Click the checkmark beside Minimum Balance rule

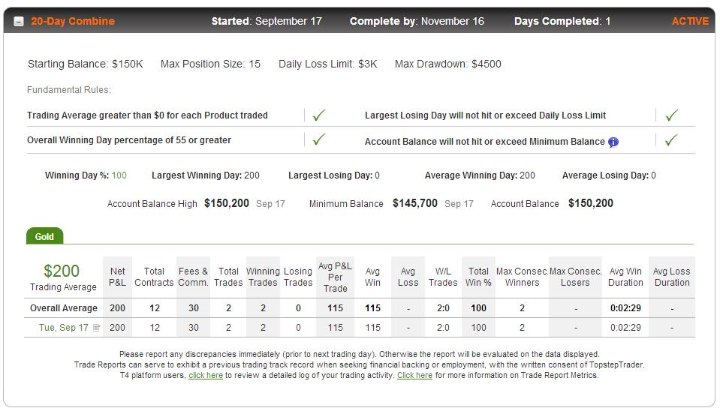671,140
